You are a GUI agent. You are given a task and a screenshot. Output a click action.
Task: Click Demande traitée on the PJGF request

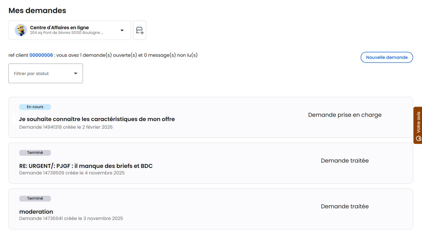[x=345, y=161]
